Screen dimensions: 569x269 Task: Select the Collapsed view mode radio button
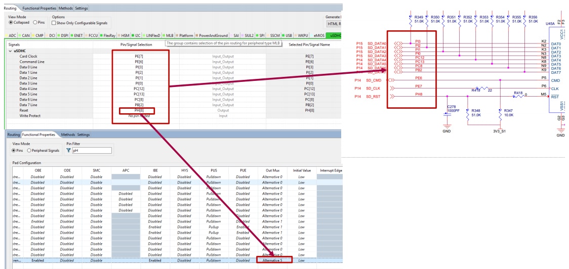tap(11, 23)
